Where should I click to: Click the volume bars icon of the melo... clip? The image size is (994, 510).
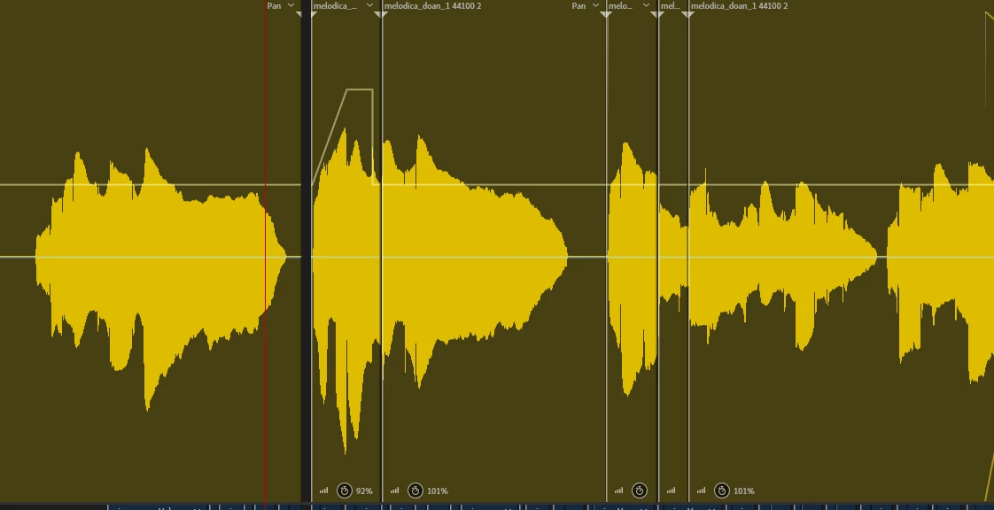point(618,491)
